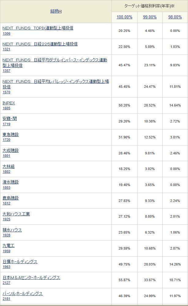
Task: Open 日本M&Aセンターホールディングス link
Action: click(31, 277)
